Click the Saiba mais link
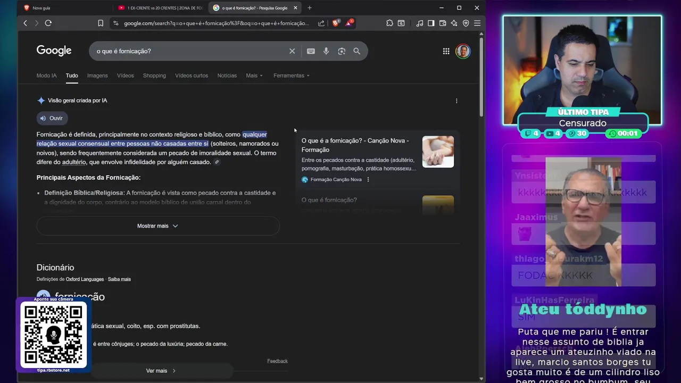 pos(119,279)
